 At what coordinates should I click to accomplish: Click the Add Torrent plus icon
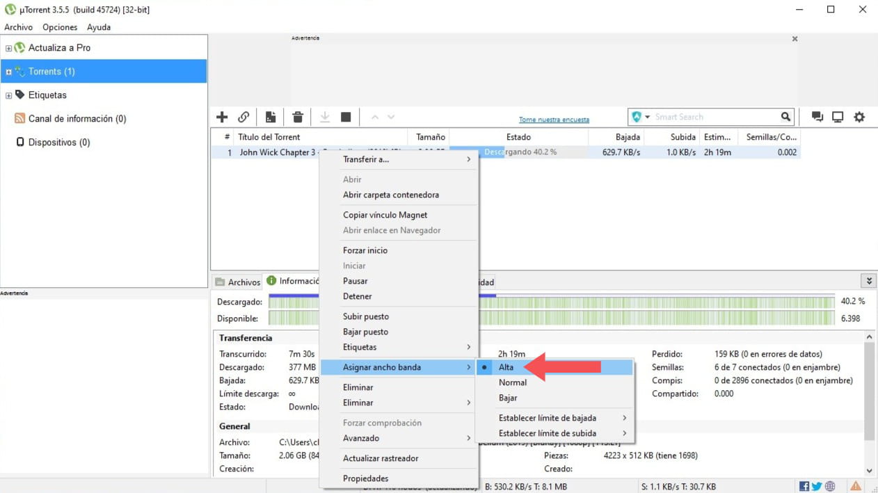tap(222, 117)
